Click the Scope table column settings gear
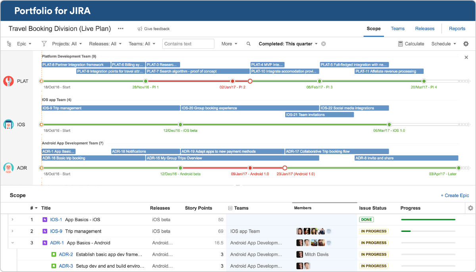The width and height of the screenshot is (476, 272). tap(470, 208)
